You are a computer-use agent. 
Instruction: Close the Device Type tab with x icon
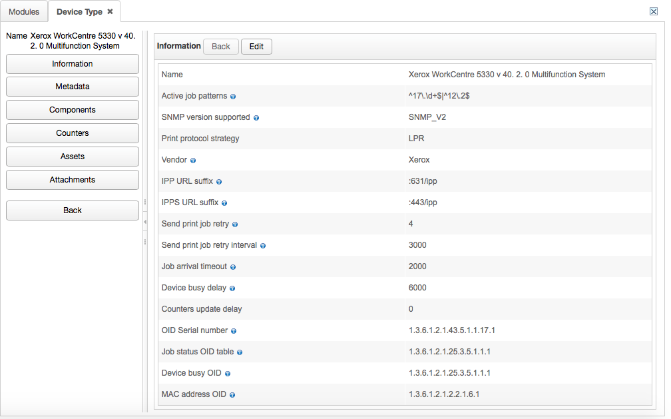(x=110, y=11)
